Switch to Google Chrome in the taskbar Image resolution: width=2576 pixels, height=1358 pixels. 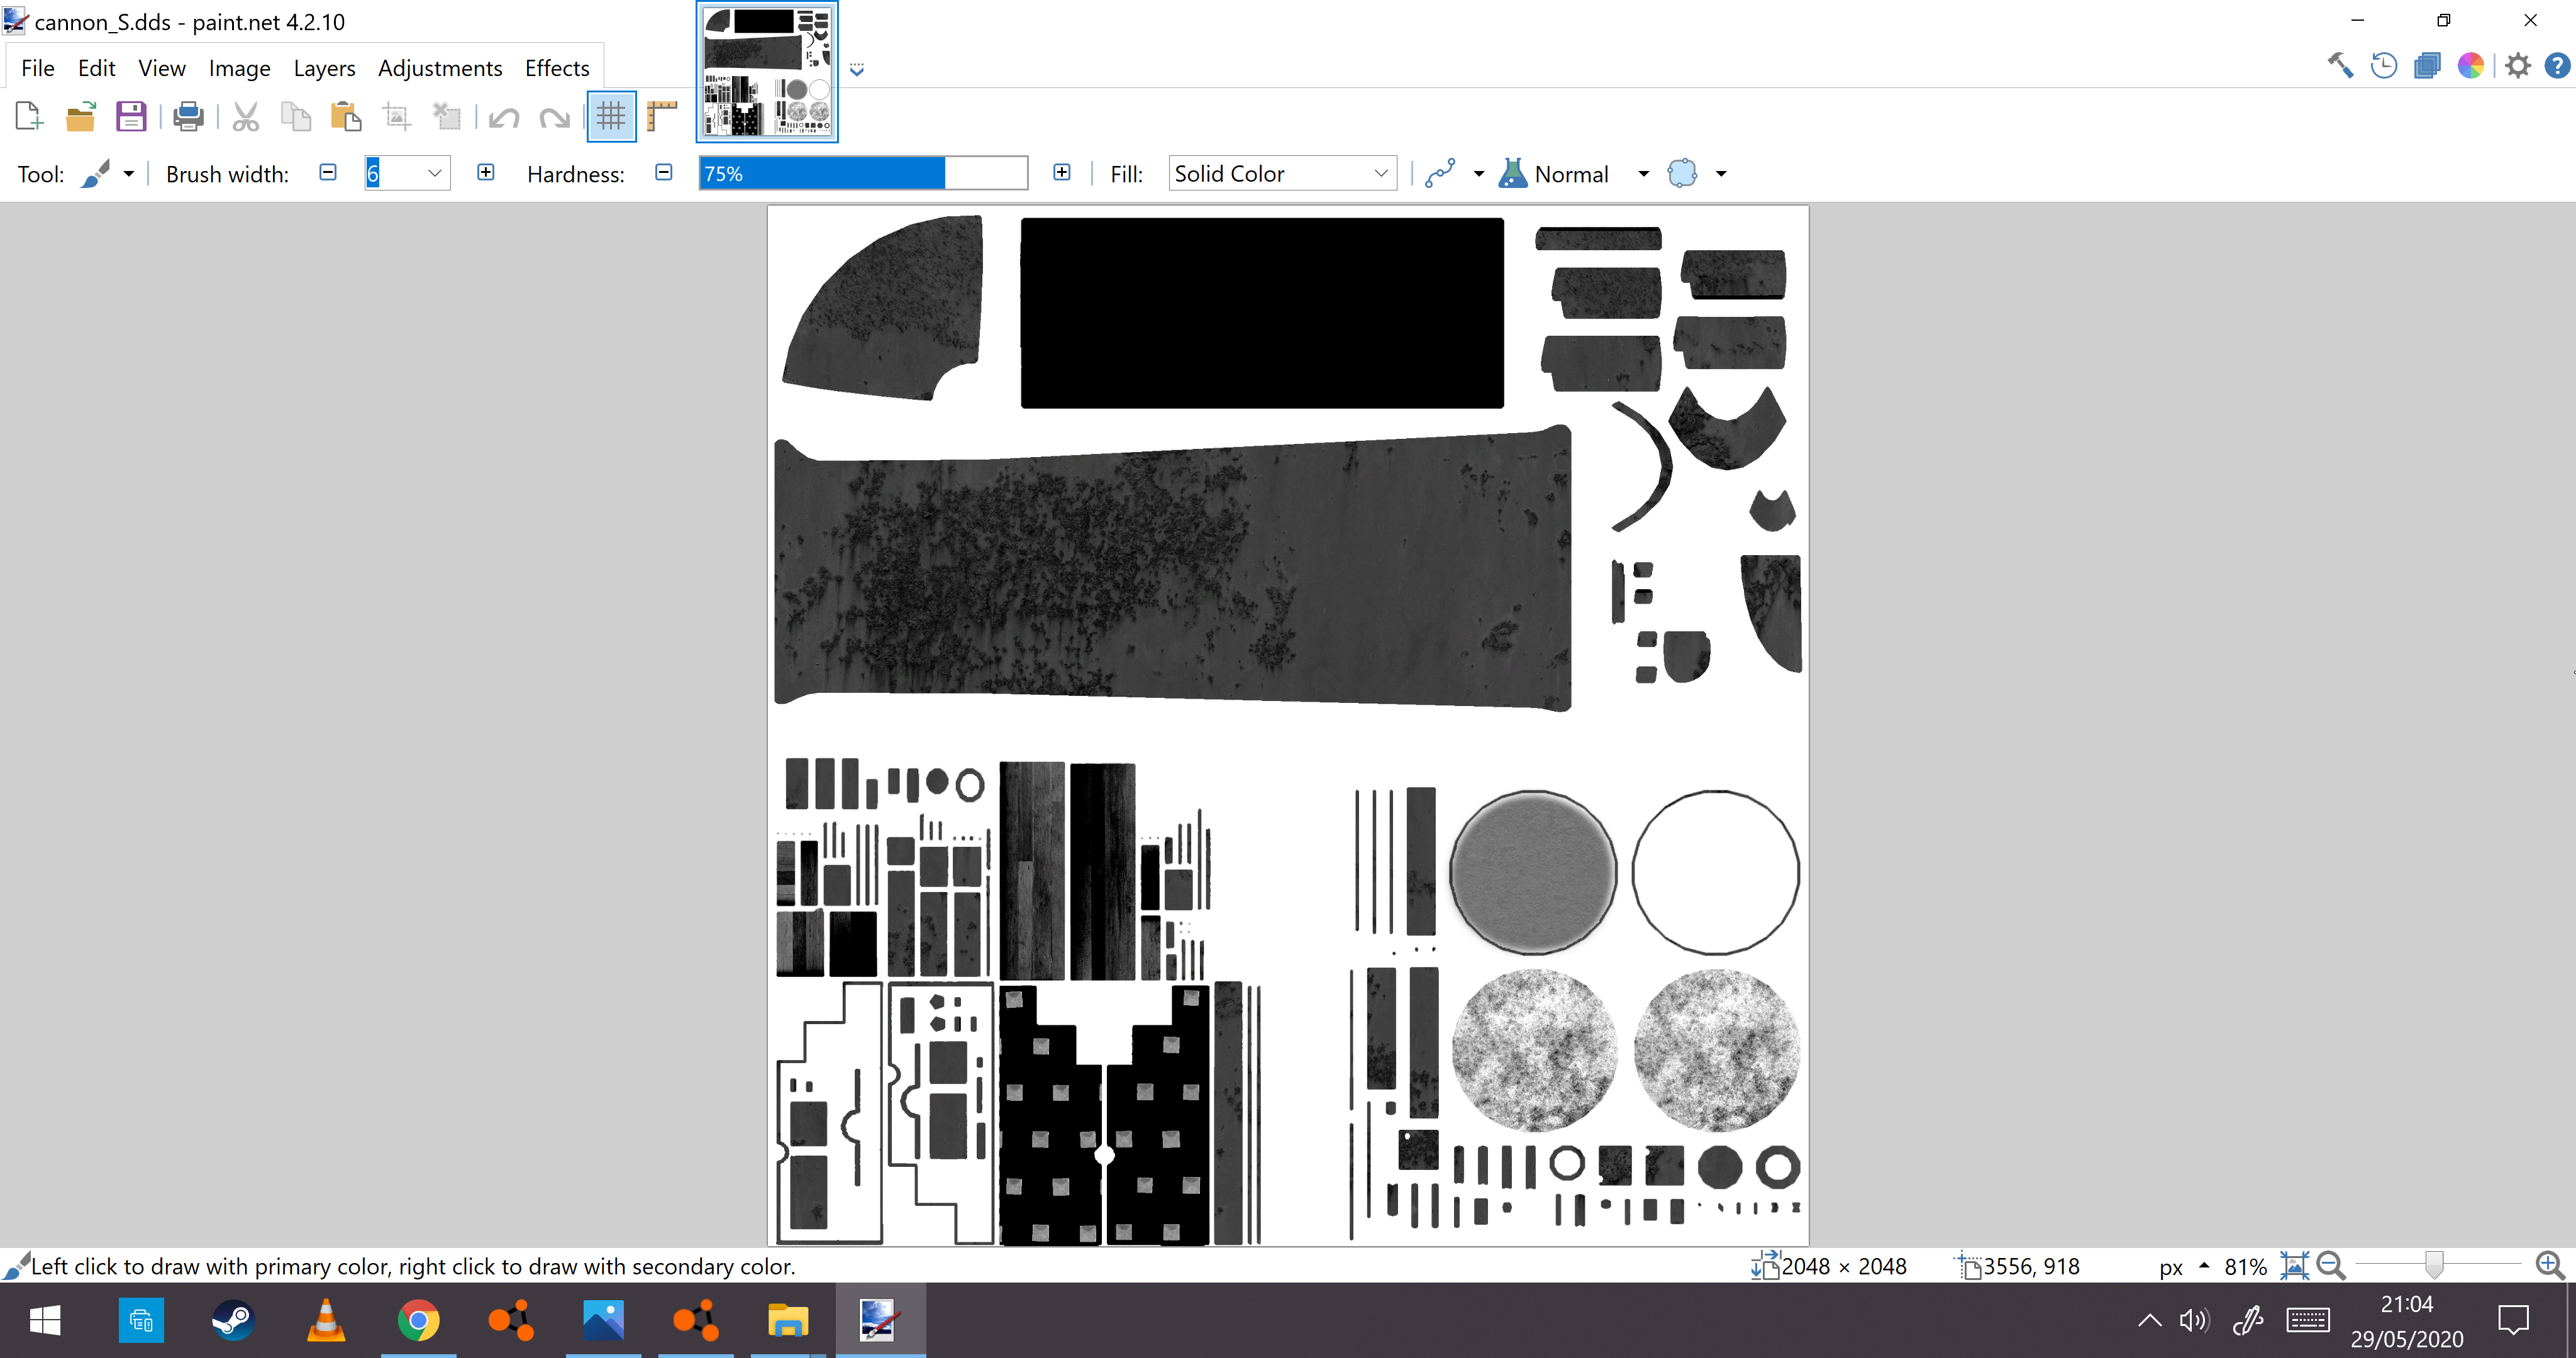pyautogui.click(x=418, y=1321)
